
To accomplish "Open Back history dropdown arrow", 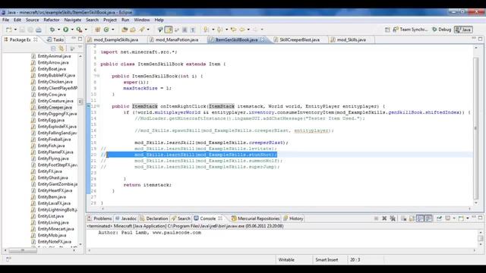I will [x=248, y=30].
